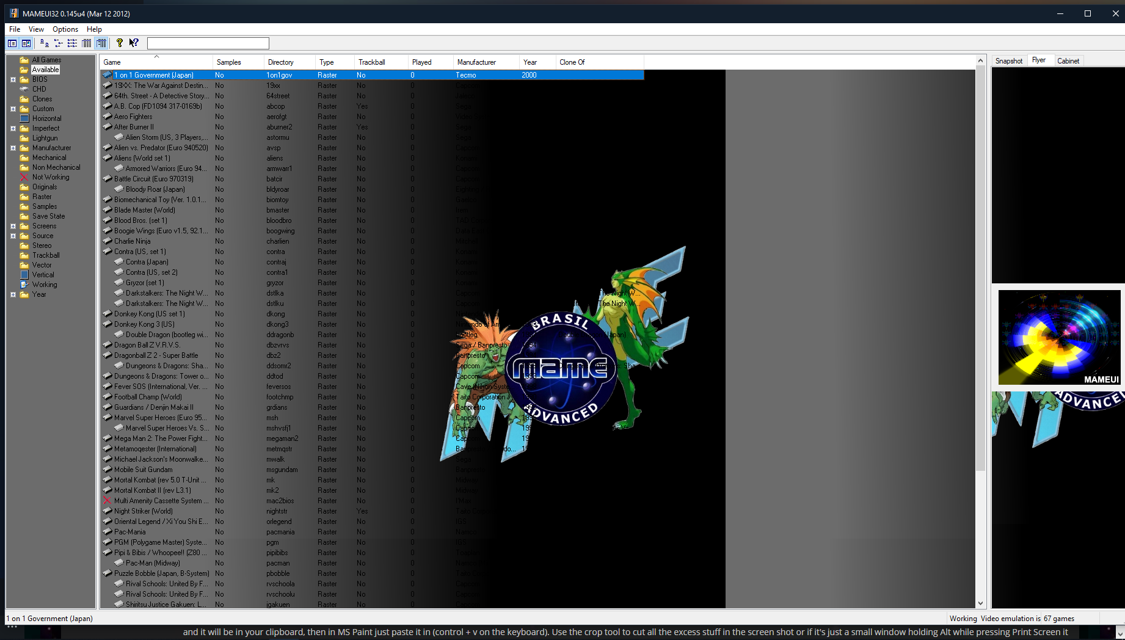Expand the Custom folder
The image size is (1125, 640).
coord(13,109)
